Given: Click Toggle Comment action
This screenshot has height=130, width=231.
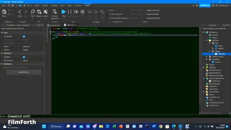Looking at the screenshot, I should tap(153, 10).
